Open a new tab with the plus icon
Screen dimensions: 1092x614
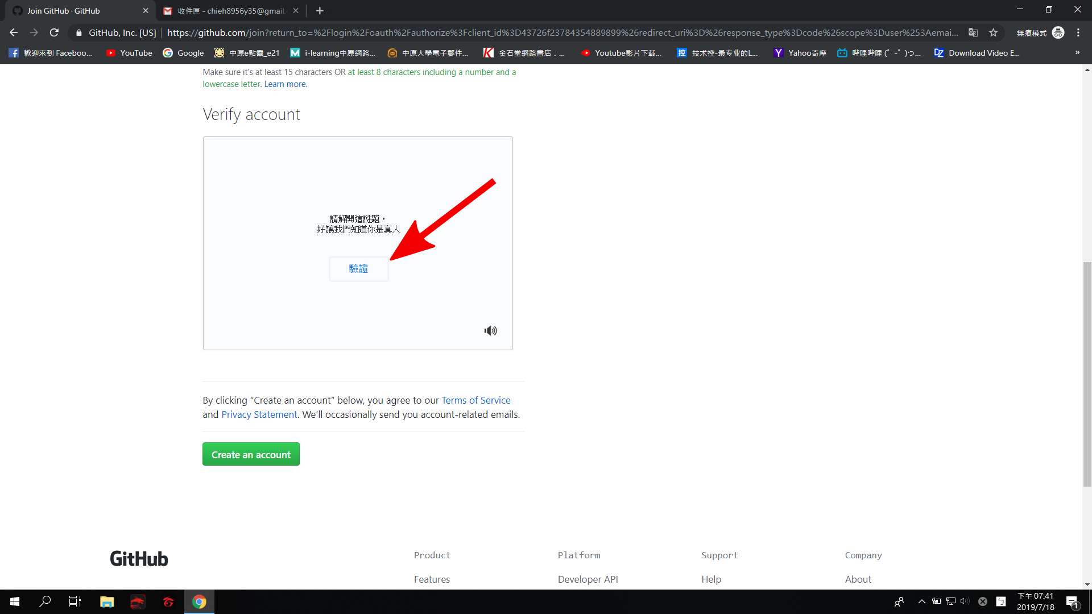point(320,11)
